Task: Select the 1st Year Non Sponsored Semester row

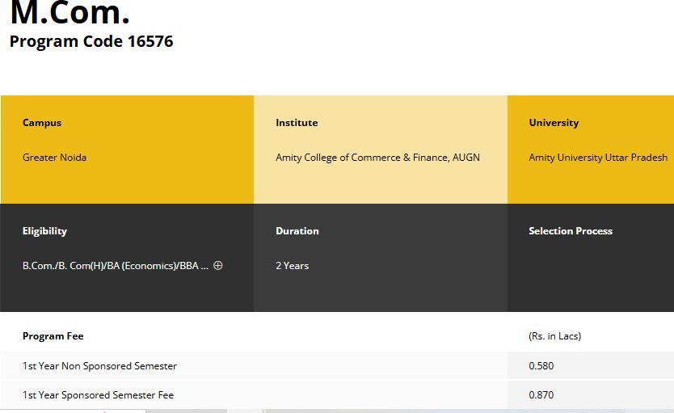Action: click(x=99, y=366)
